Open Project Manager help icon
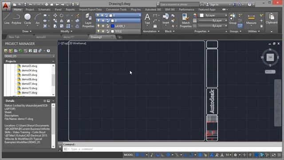The width and height of the screenshot is (284, 160). (x=48, y=51)
